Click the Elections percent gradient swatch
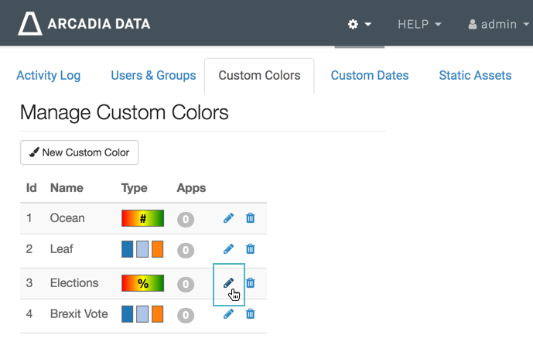 (x=142, y=283)
